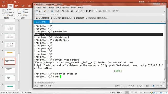Image resolution: width=168 pixels, height=94 pixels.
Task: Click the Font icon in Xshell toolbar
Action: coord(81,11)
